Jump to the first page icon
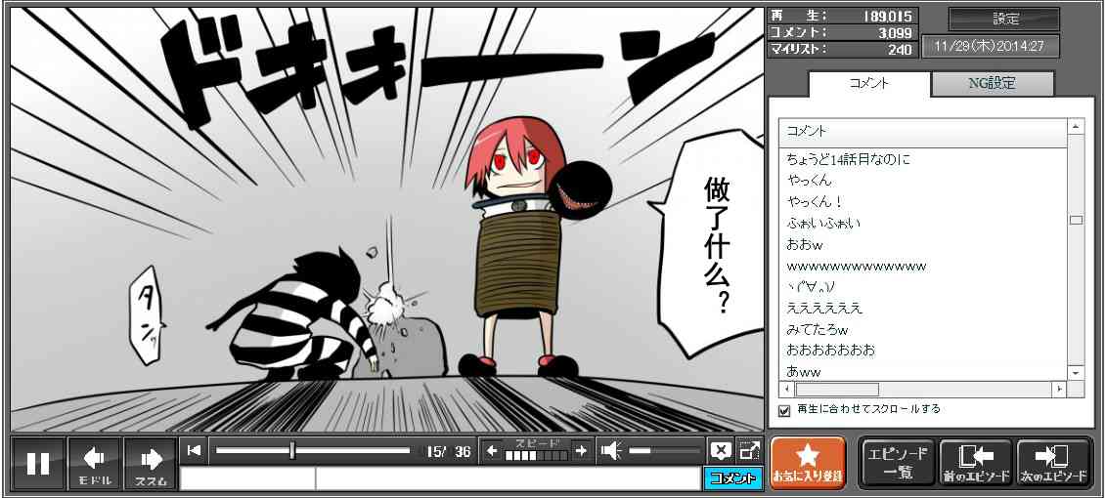The height and width of the screenshot is (498, 1106). pyautogui.click(x=194, y=450)
